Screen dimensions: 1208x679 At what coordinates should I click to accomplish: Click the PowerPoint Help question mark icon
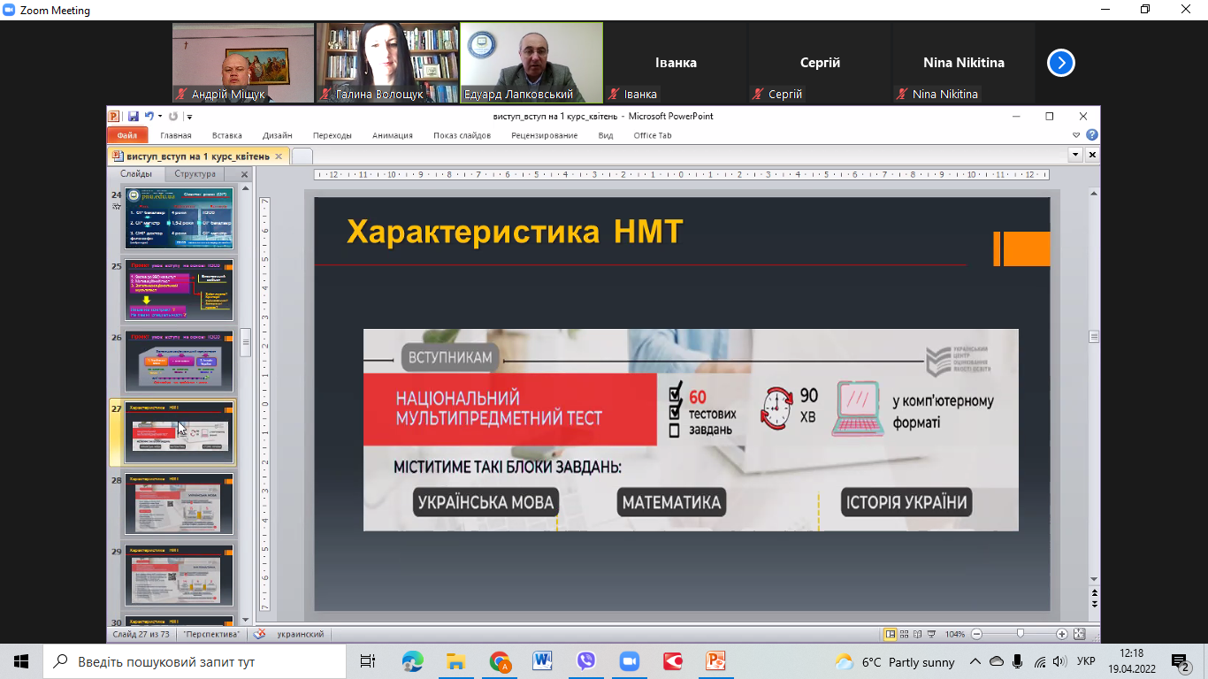click(x=1092, y=135)
